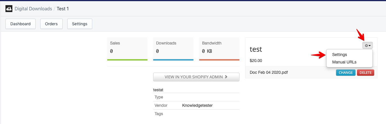Click the $20.00 price text
The image size is (386, 124).
(256, 61)
